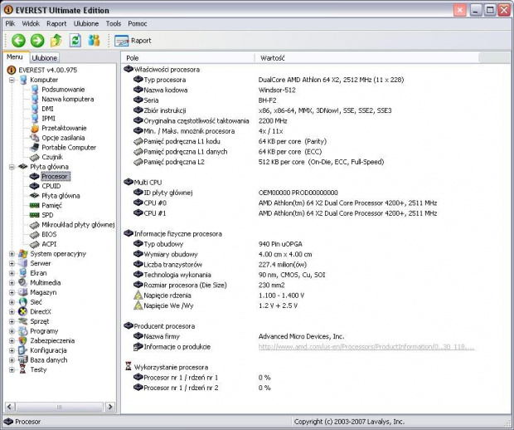Viewport: 514px width, 430px height.
Task: Select EVEREST v4.00.975 root item
Action: [48, 70]
